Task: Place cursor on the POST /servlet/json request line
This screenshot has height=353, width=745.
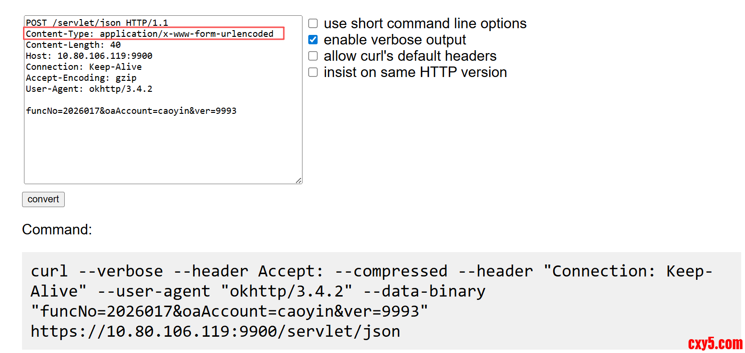Action: [97, 22]
